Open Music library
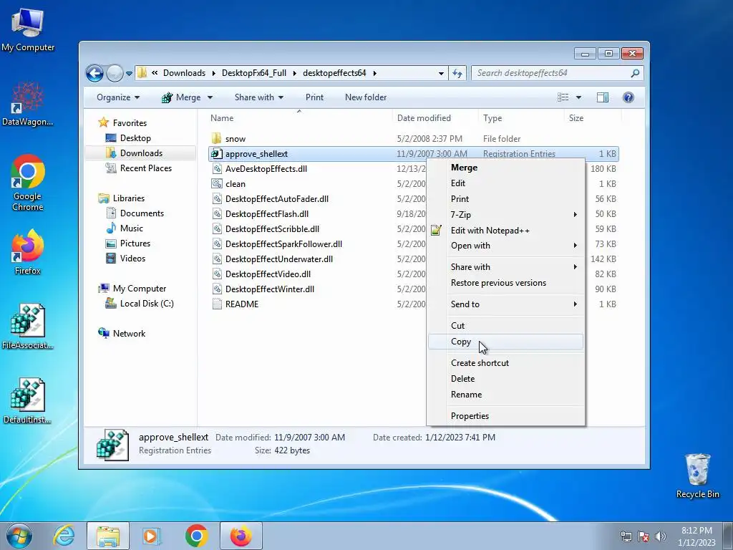 point(132,228)
